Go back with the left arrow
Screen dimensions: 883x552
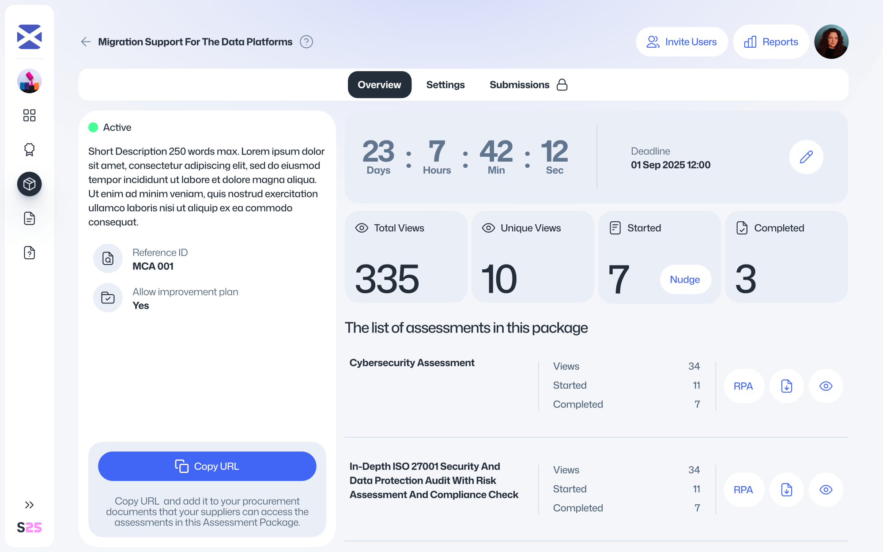[86, 42]
